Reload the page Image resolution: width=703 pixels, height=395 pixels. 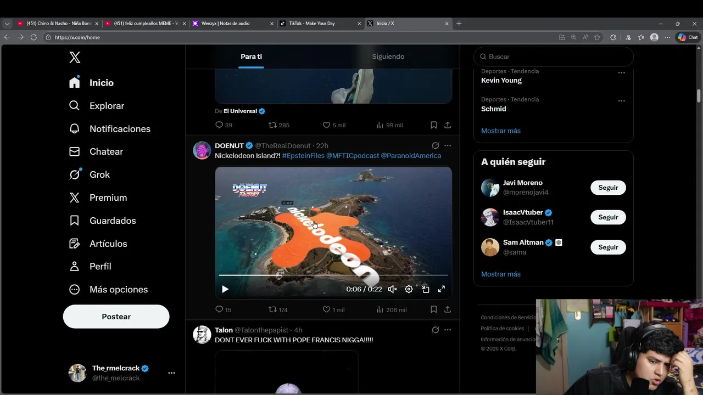34,37
